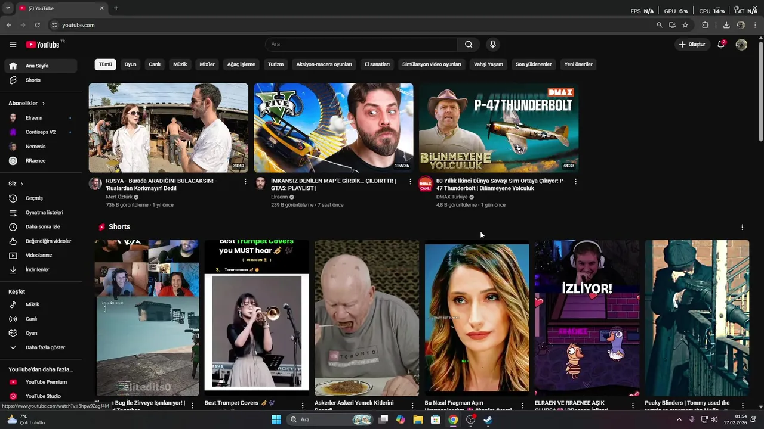Open Oyun under Keşfet
Image resolution: width=764 pixels, height=429 pixels.
click(41, 333)
